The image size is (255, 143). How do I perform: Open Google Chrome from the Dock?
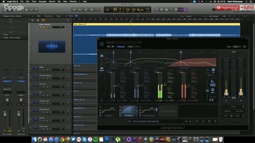(x=62, y=139)
